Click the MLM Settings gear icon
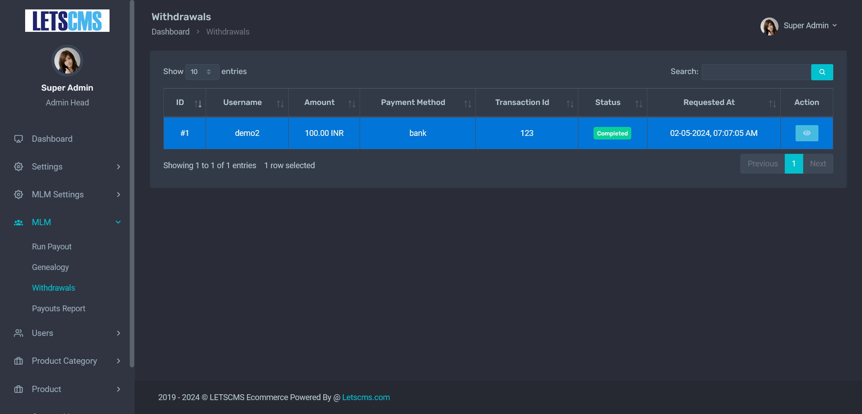 coord(18,195)
